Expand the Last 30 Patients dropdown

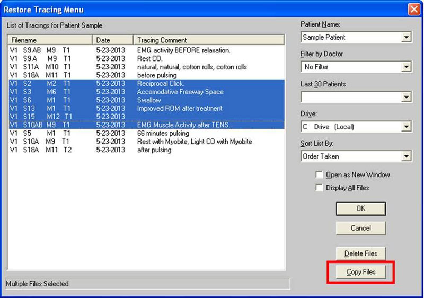(406, 97)
